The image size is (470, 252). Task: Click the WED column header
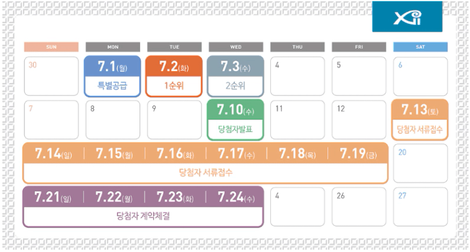pyautogui.click(x=236, y=47)
